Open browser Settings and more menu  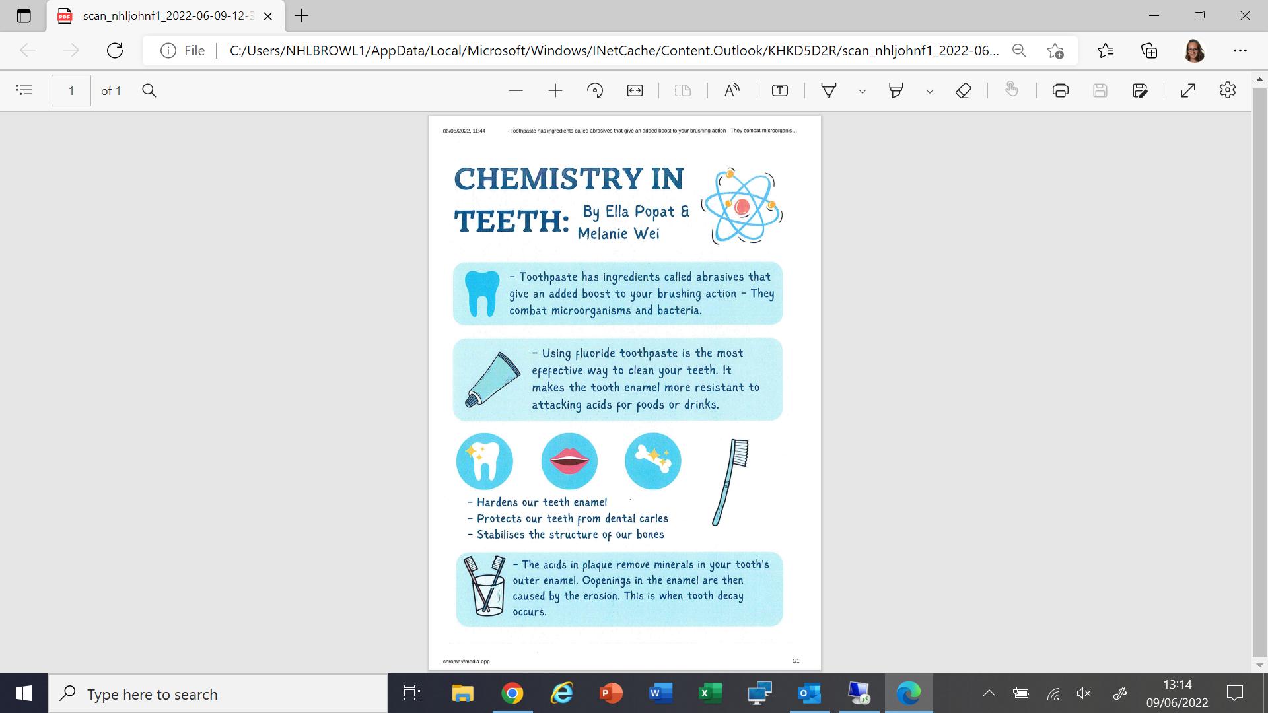pyautogui.click(x=1240, y=50)
